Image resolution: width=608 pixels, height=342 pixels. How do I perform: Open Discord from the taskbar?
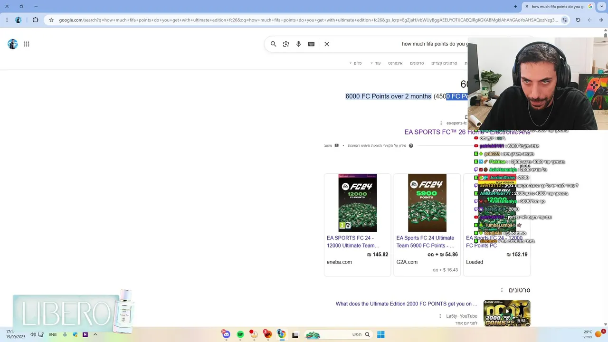click(226, 334)
